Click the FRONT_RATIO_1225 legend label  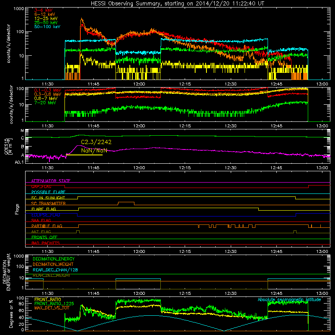click(x=54, y=304)
